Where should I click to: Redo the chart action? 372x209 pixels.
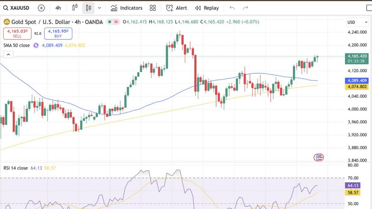(x=245, y=8)
